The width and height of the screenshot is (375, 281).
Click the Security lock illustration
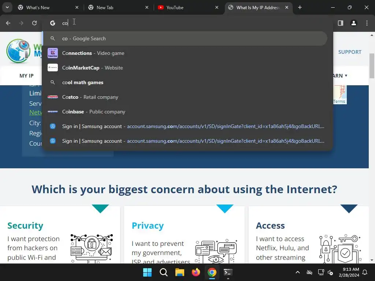(92, 248)
